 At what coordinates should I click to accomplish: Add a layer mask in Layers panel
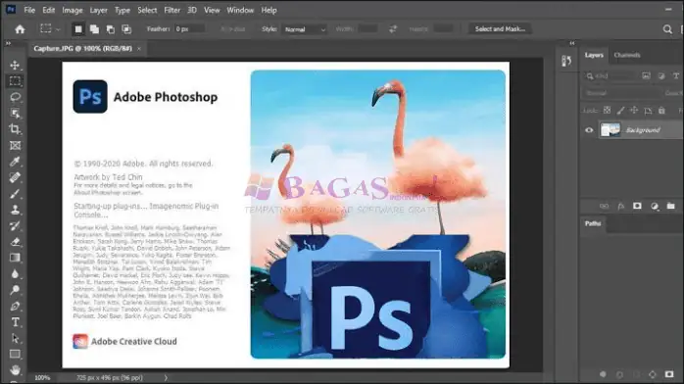637,206
